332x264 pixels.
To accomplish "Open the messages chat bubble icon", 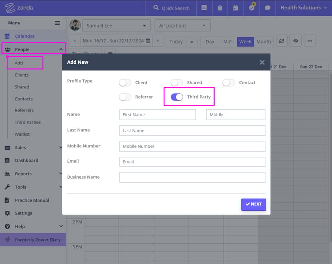I will [x=268, y=8].
